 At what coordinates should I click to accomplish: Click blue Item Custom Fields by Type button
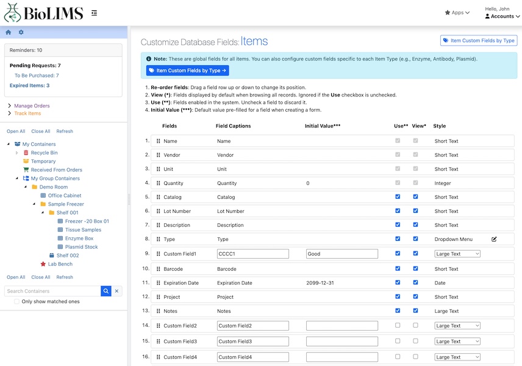(x=187, y=71)
